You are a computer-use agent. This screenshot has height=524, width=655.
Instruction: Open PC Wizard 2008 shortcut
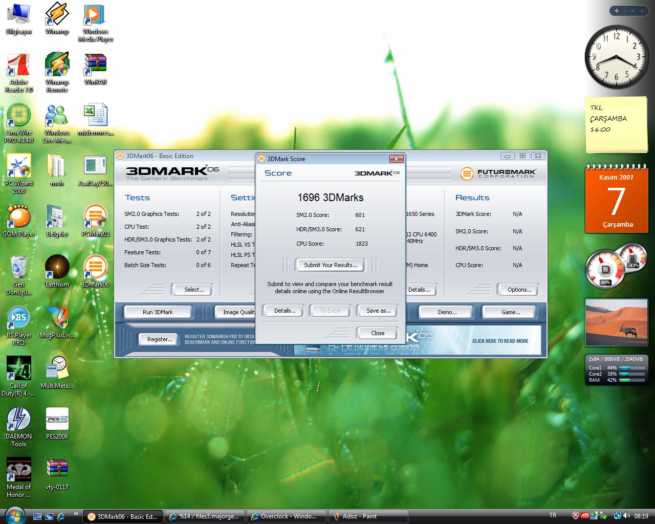point(18,174)
